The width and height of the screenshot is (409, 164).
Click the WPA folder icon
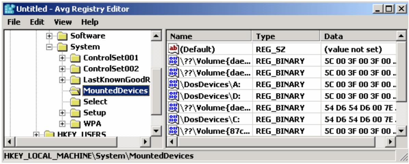click(75, 124)
